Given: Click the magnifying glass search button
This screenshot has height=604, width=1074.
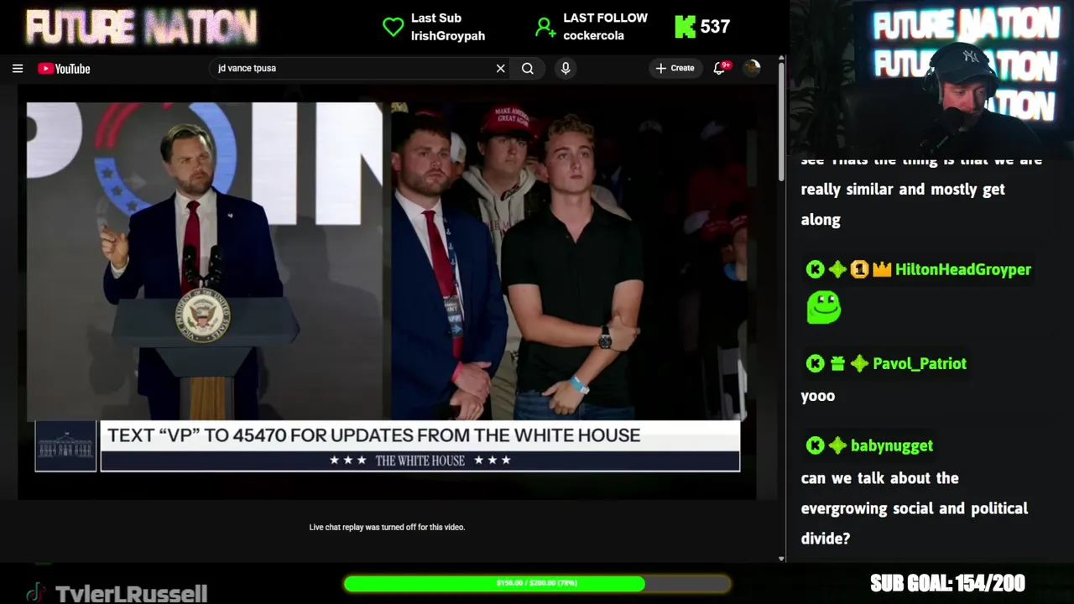Looking at the screenshot, I should click(528, 69).
